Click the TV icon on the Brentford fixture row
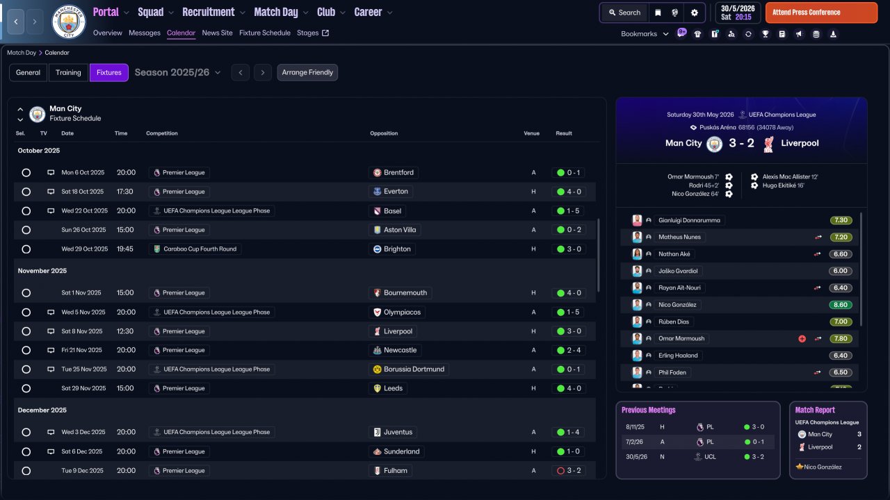Viewport: 890px width, 500px height. pos(51,172)
